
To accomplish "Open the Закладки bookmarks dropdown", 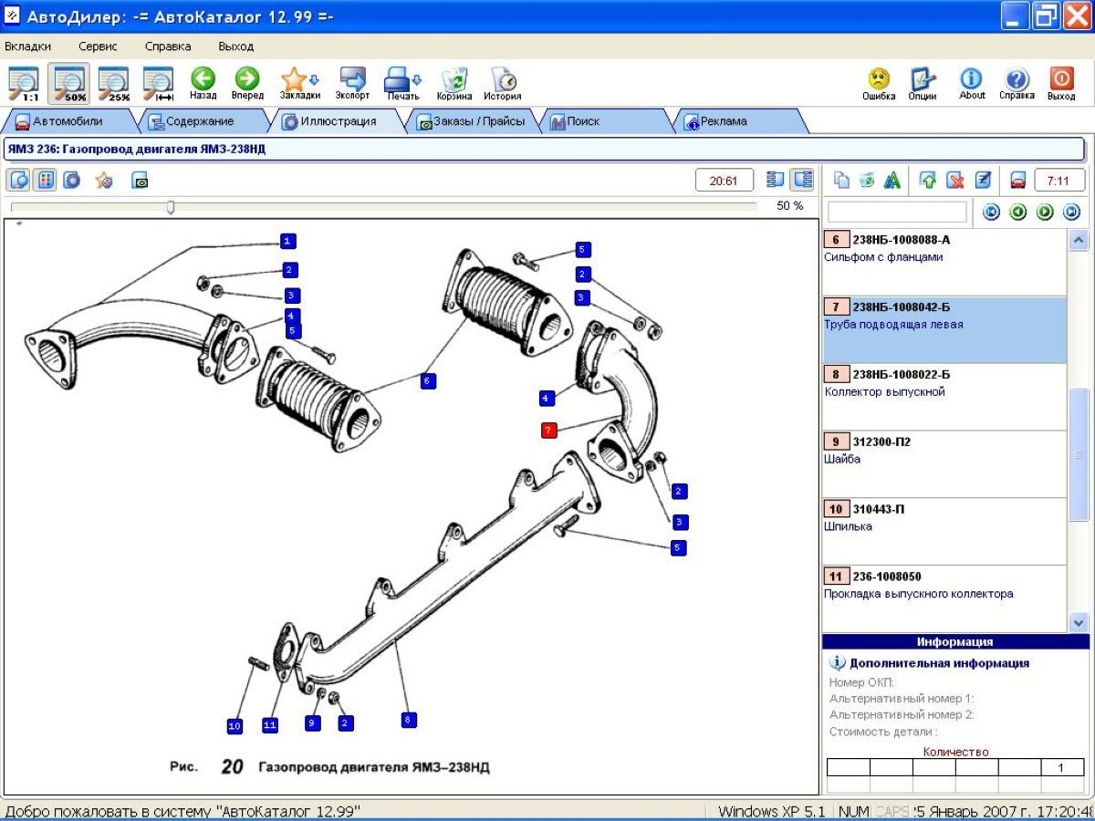I will [299, 79].
